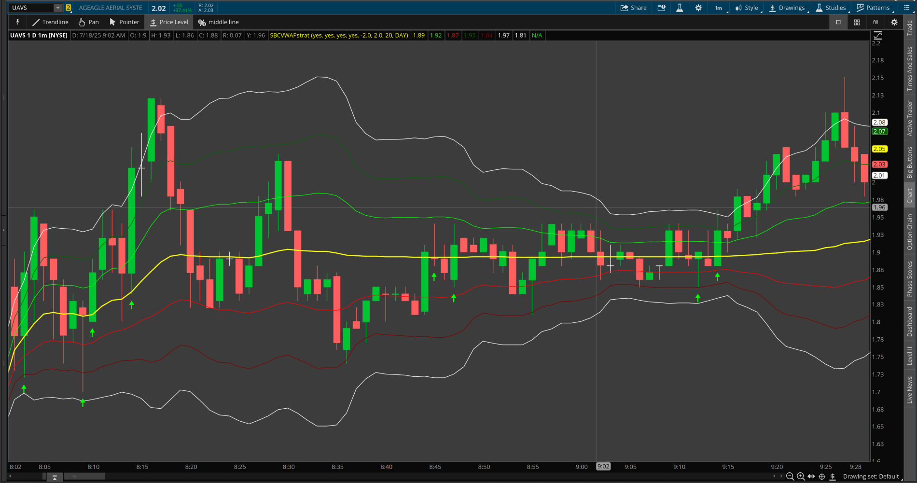917x483 pixels.
Task: Toggle the pin icon on the drawing toolbar
Action: pos(17,22)
